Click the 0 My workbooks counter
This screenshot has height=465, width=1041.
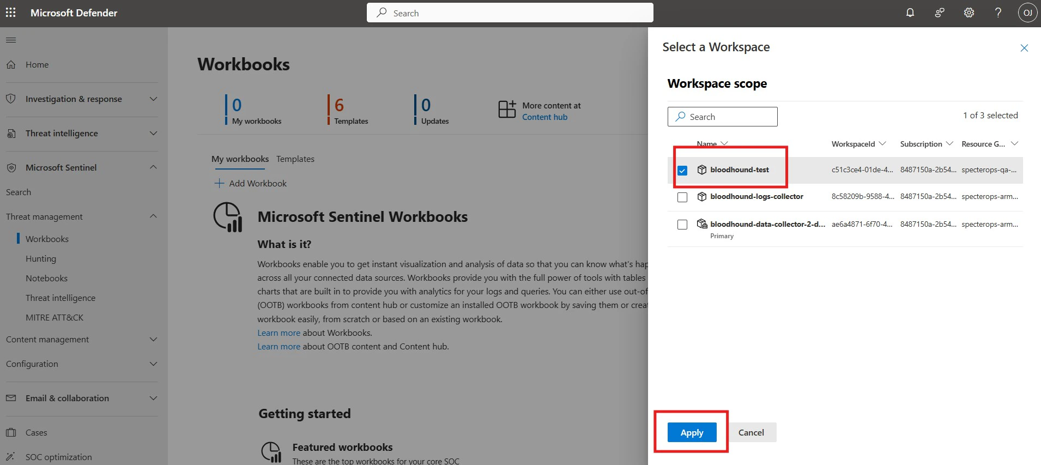[x=253, y=110]
